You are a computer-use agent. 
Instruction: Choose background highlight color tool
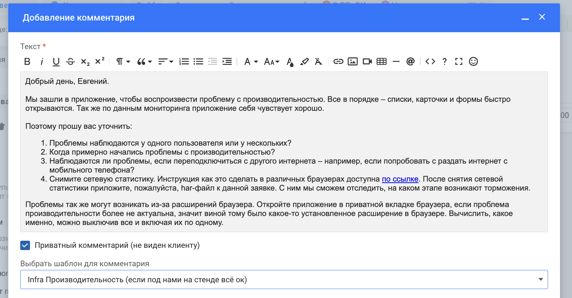304,61
